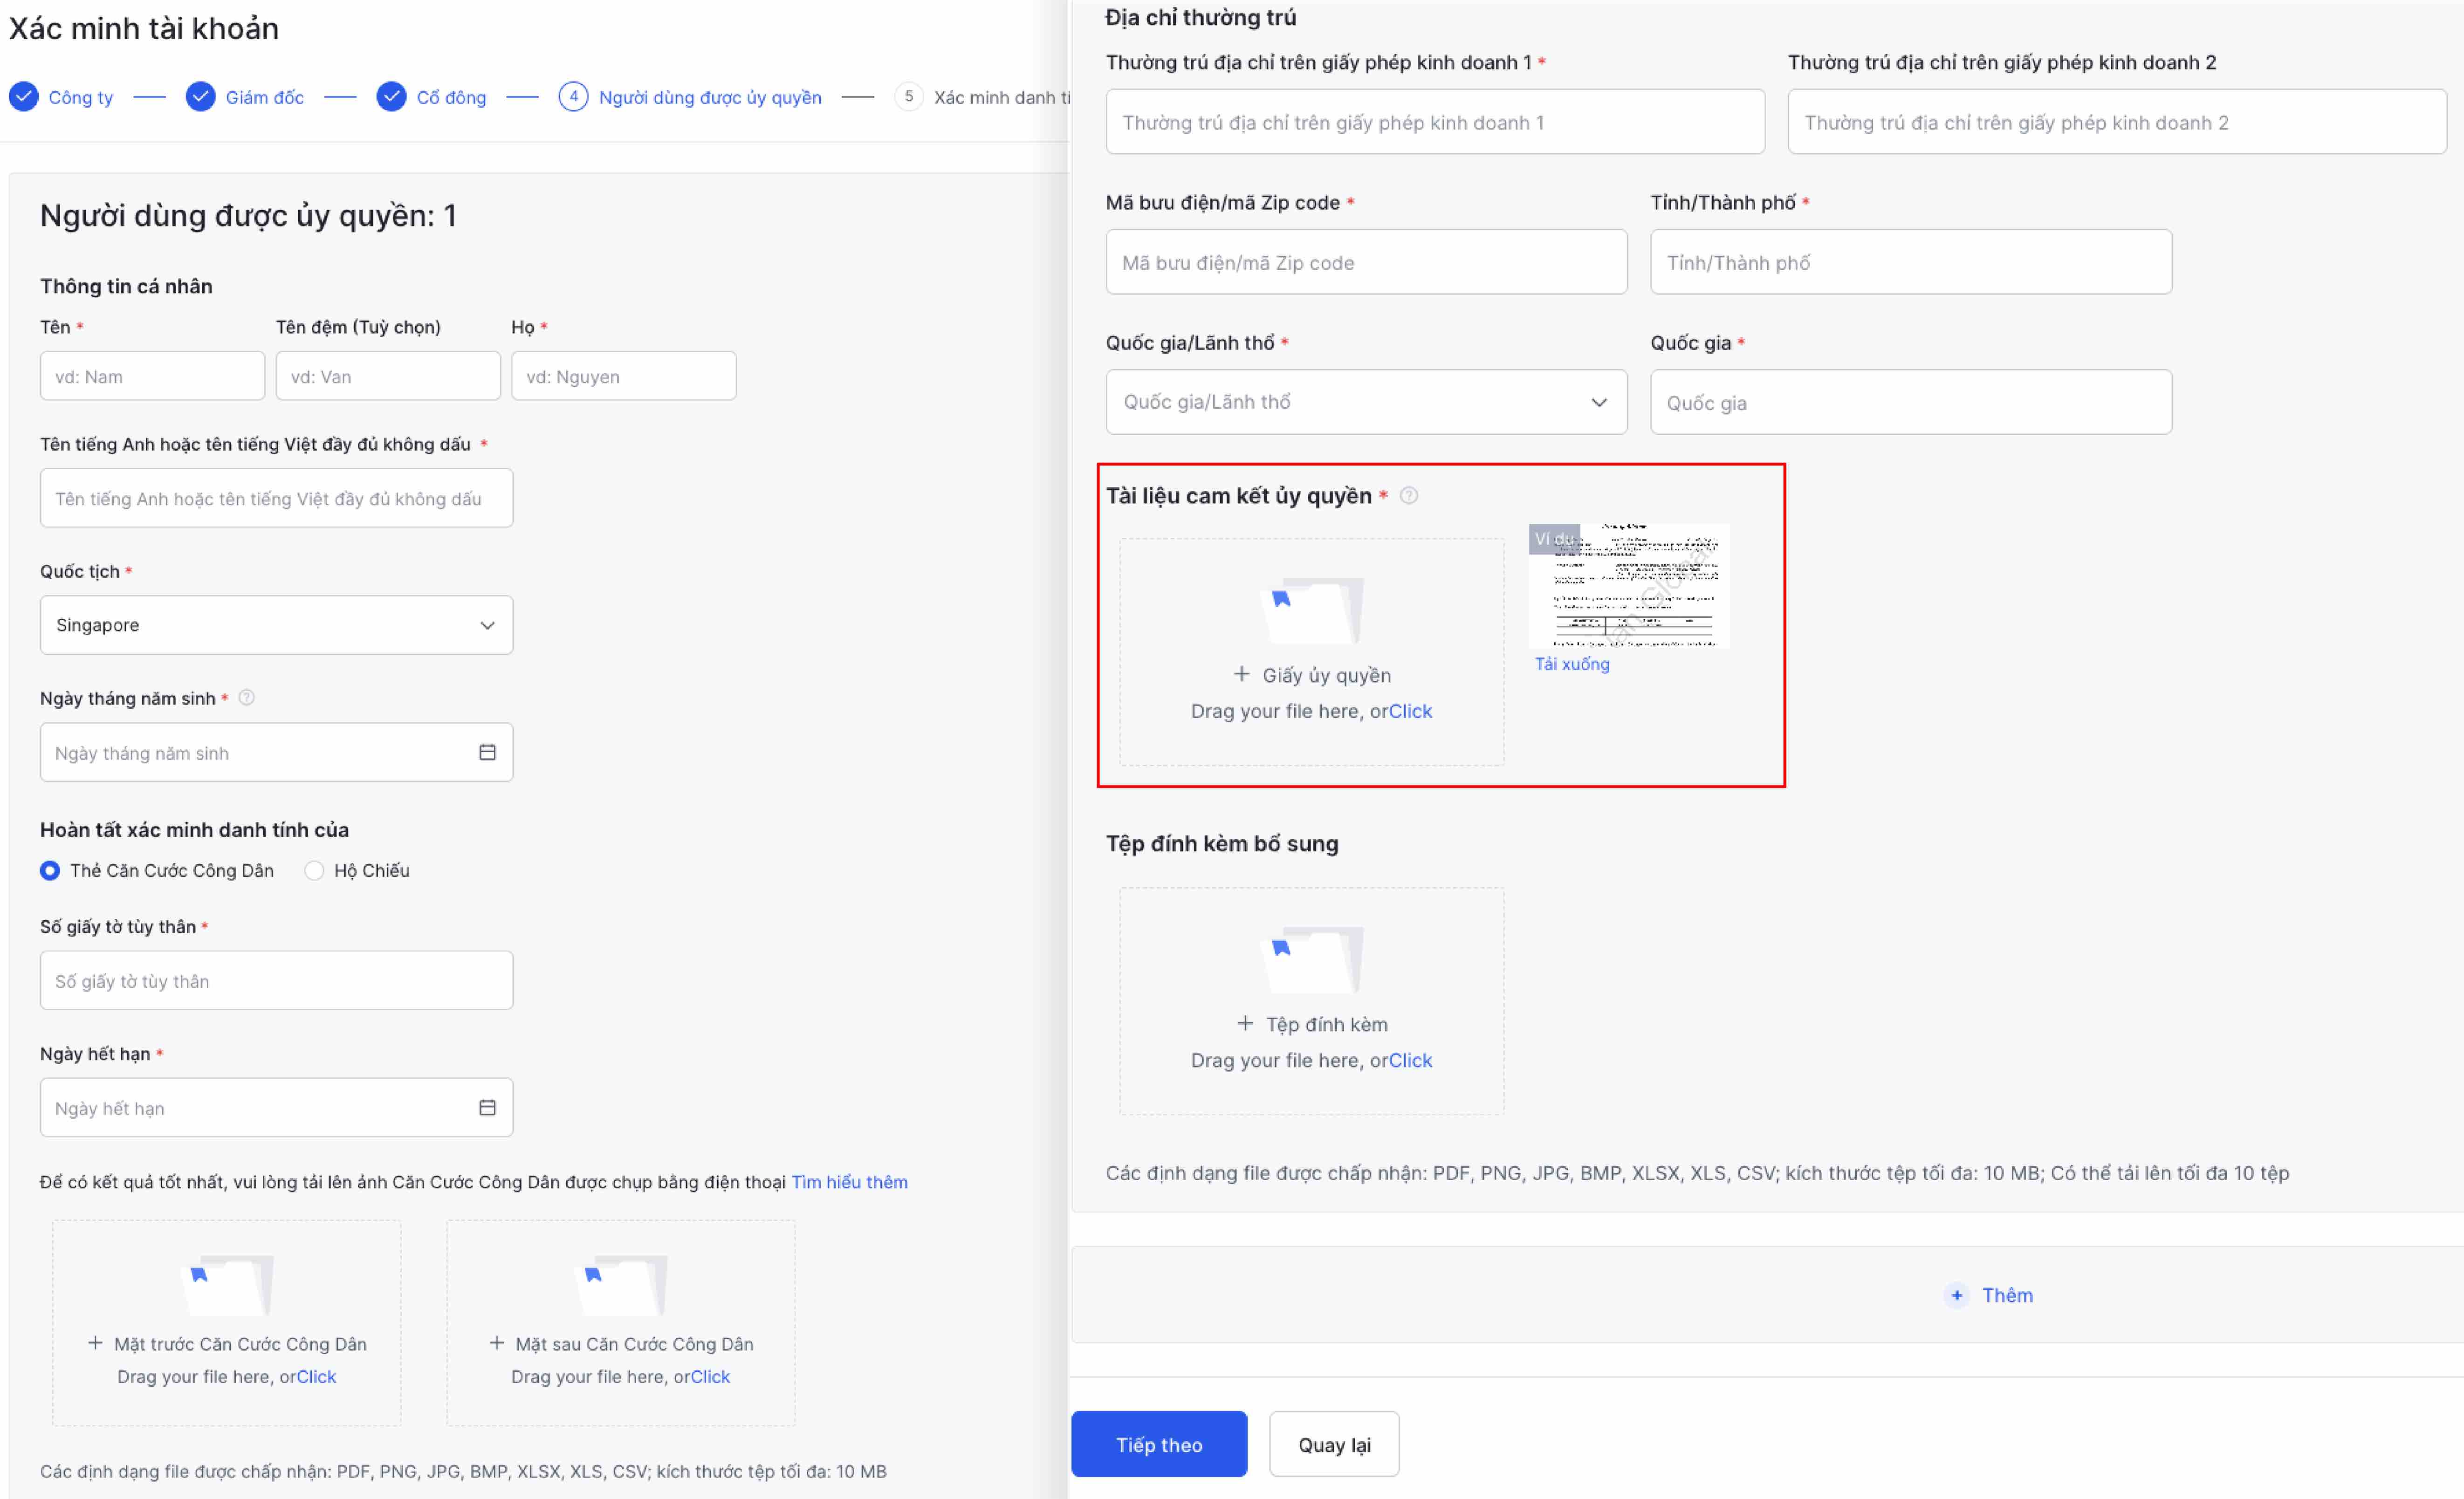Screen dimensions: 2464x1499
Task: Click Mặt sau Căn Cước Công Dân upload icon
Action: coord(621,1284)
